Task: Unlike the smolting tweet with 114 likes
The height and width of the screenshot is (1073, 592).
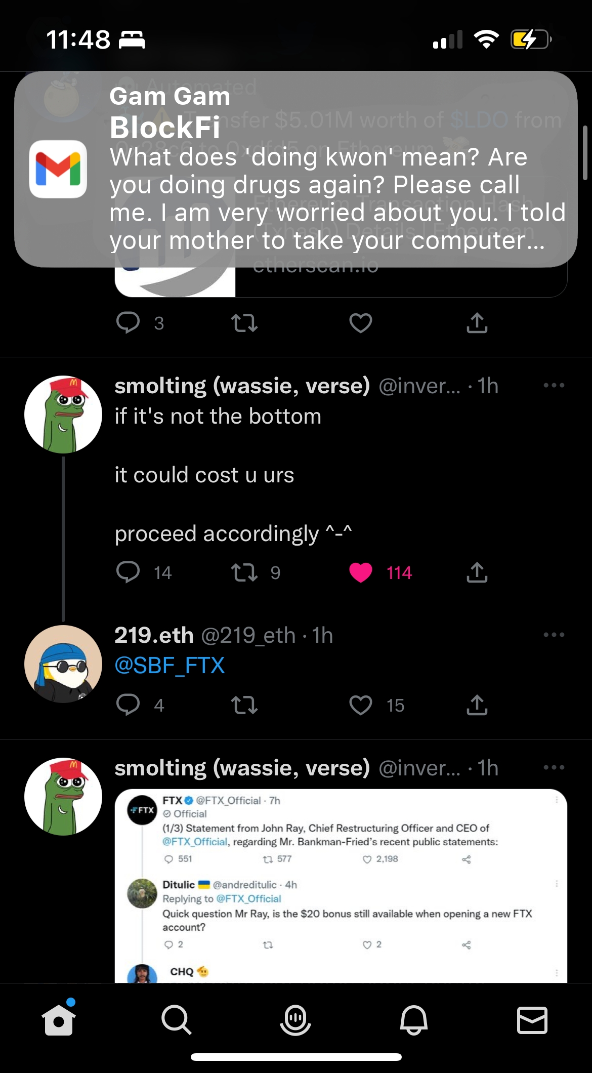Action: click(361, 572)
